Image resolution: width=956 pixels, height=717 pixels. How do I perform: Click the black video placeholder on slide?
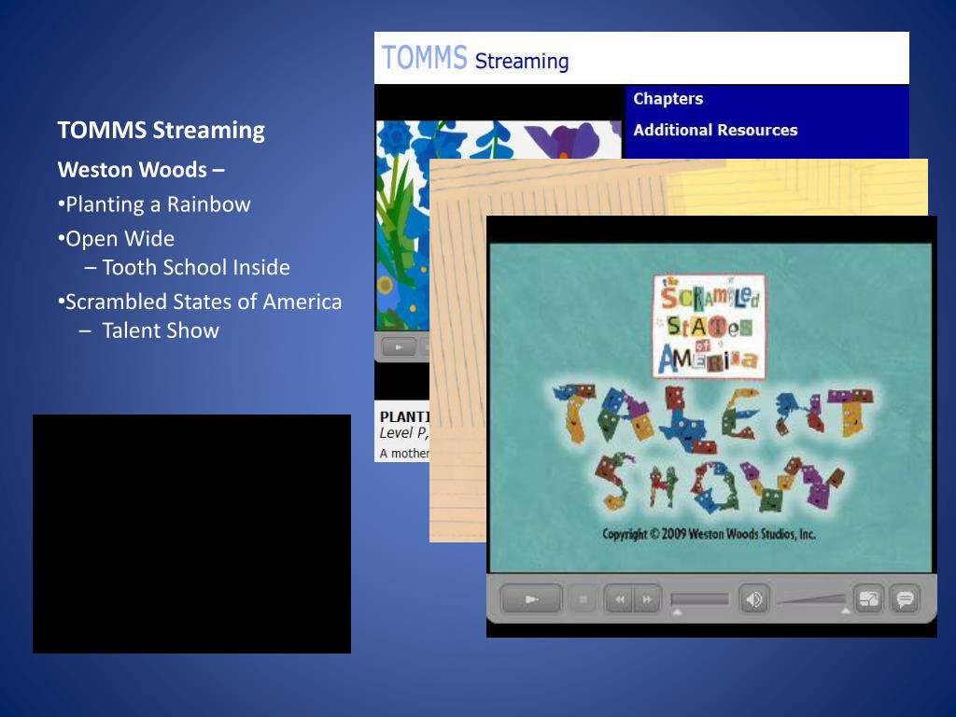tap(191, 533)
